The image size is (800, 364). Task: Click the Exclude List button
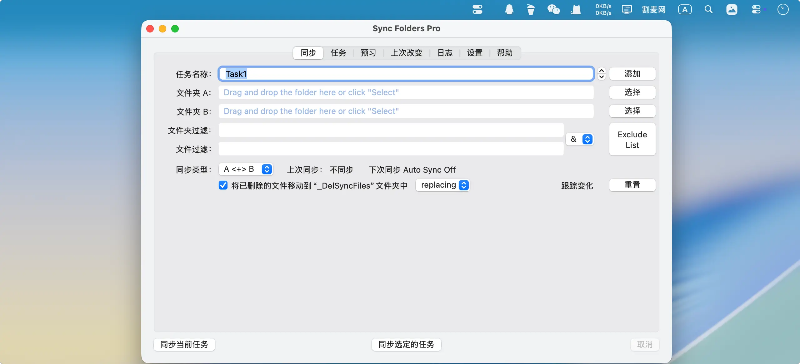tap(632, 140)
